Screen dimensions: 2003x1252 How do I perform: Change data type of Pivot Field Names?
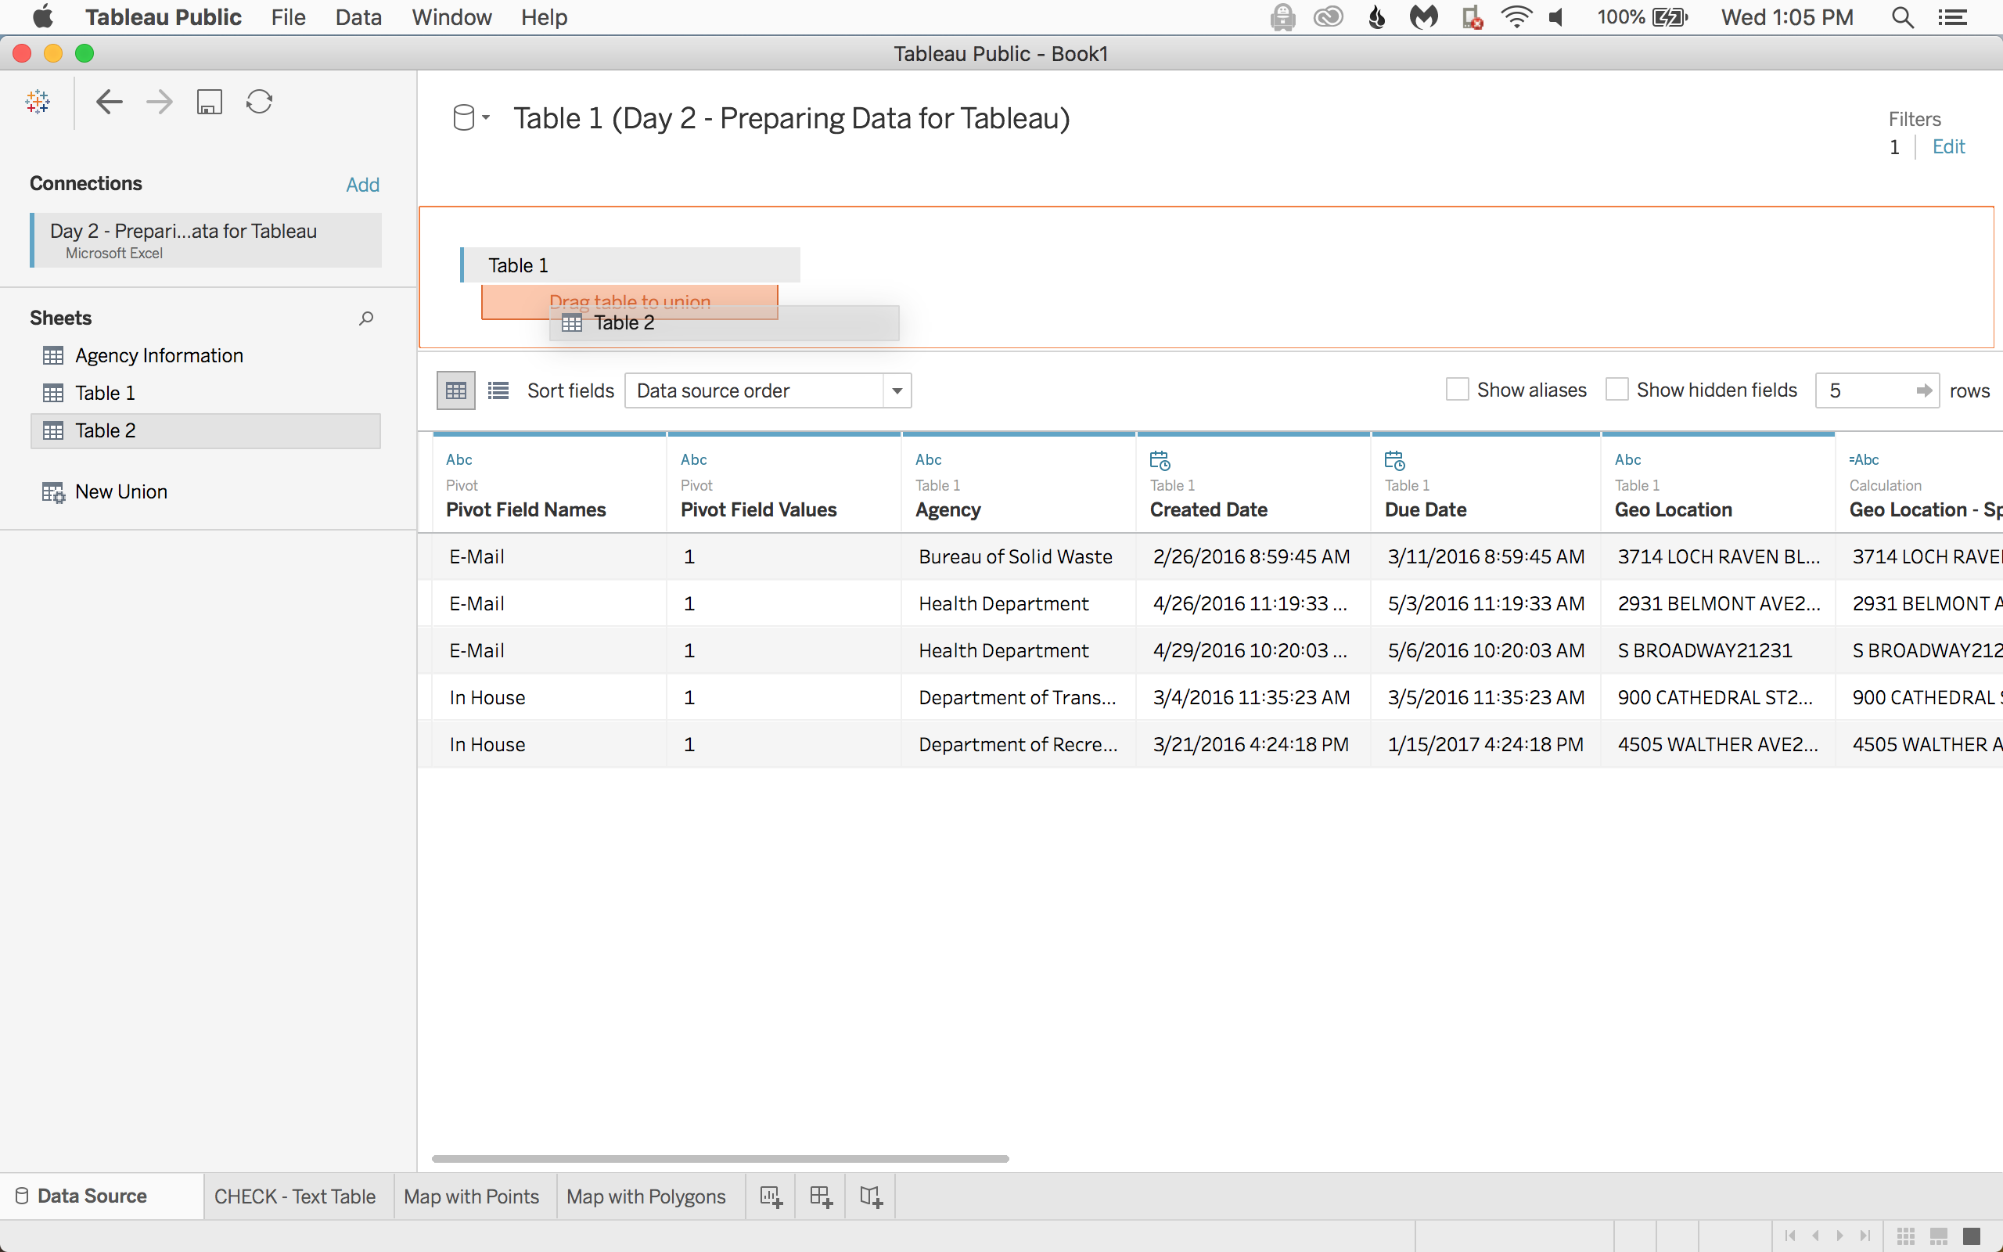tap(459, 459)
